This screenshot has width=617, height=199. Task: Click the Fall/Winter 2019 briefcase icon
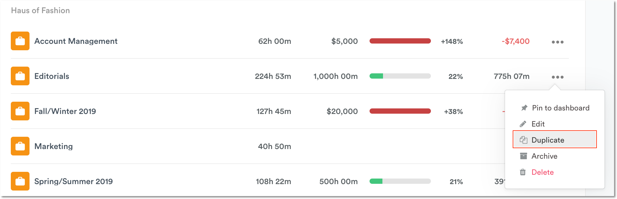20,111
